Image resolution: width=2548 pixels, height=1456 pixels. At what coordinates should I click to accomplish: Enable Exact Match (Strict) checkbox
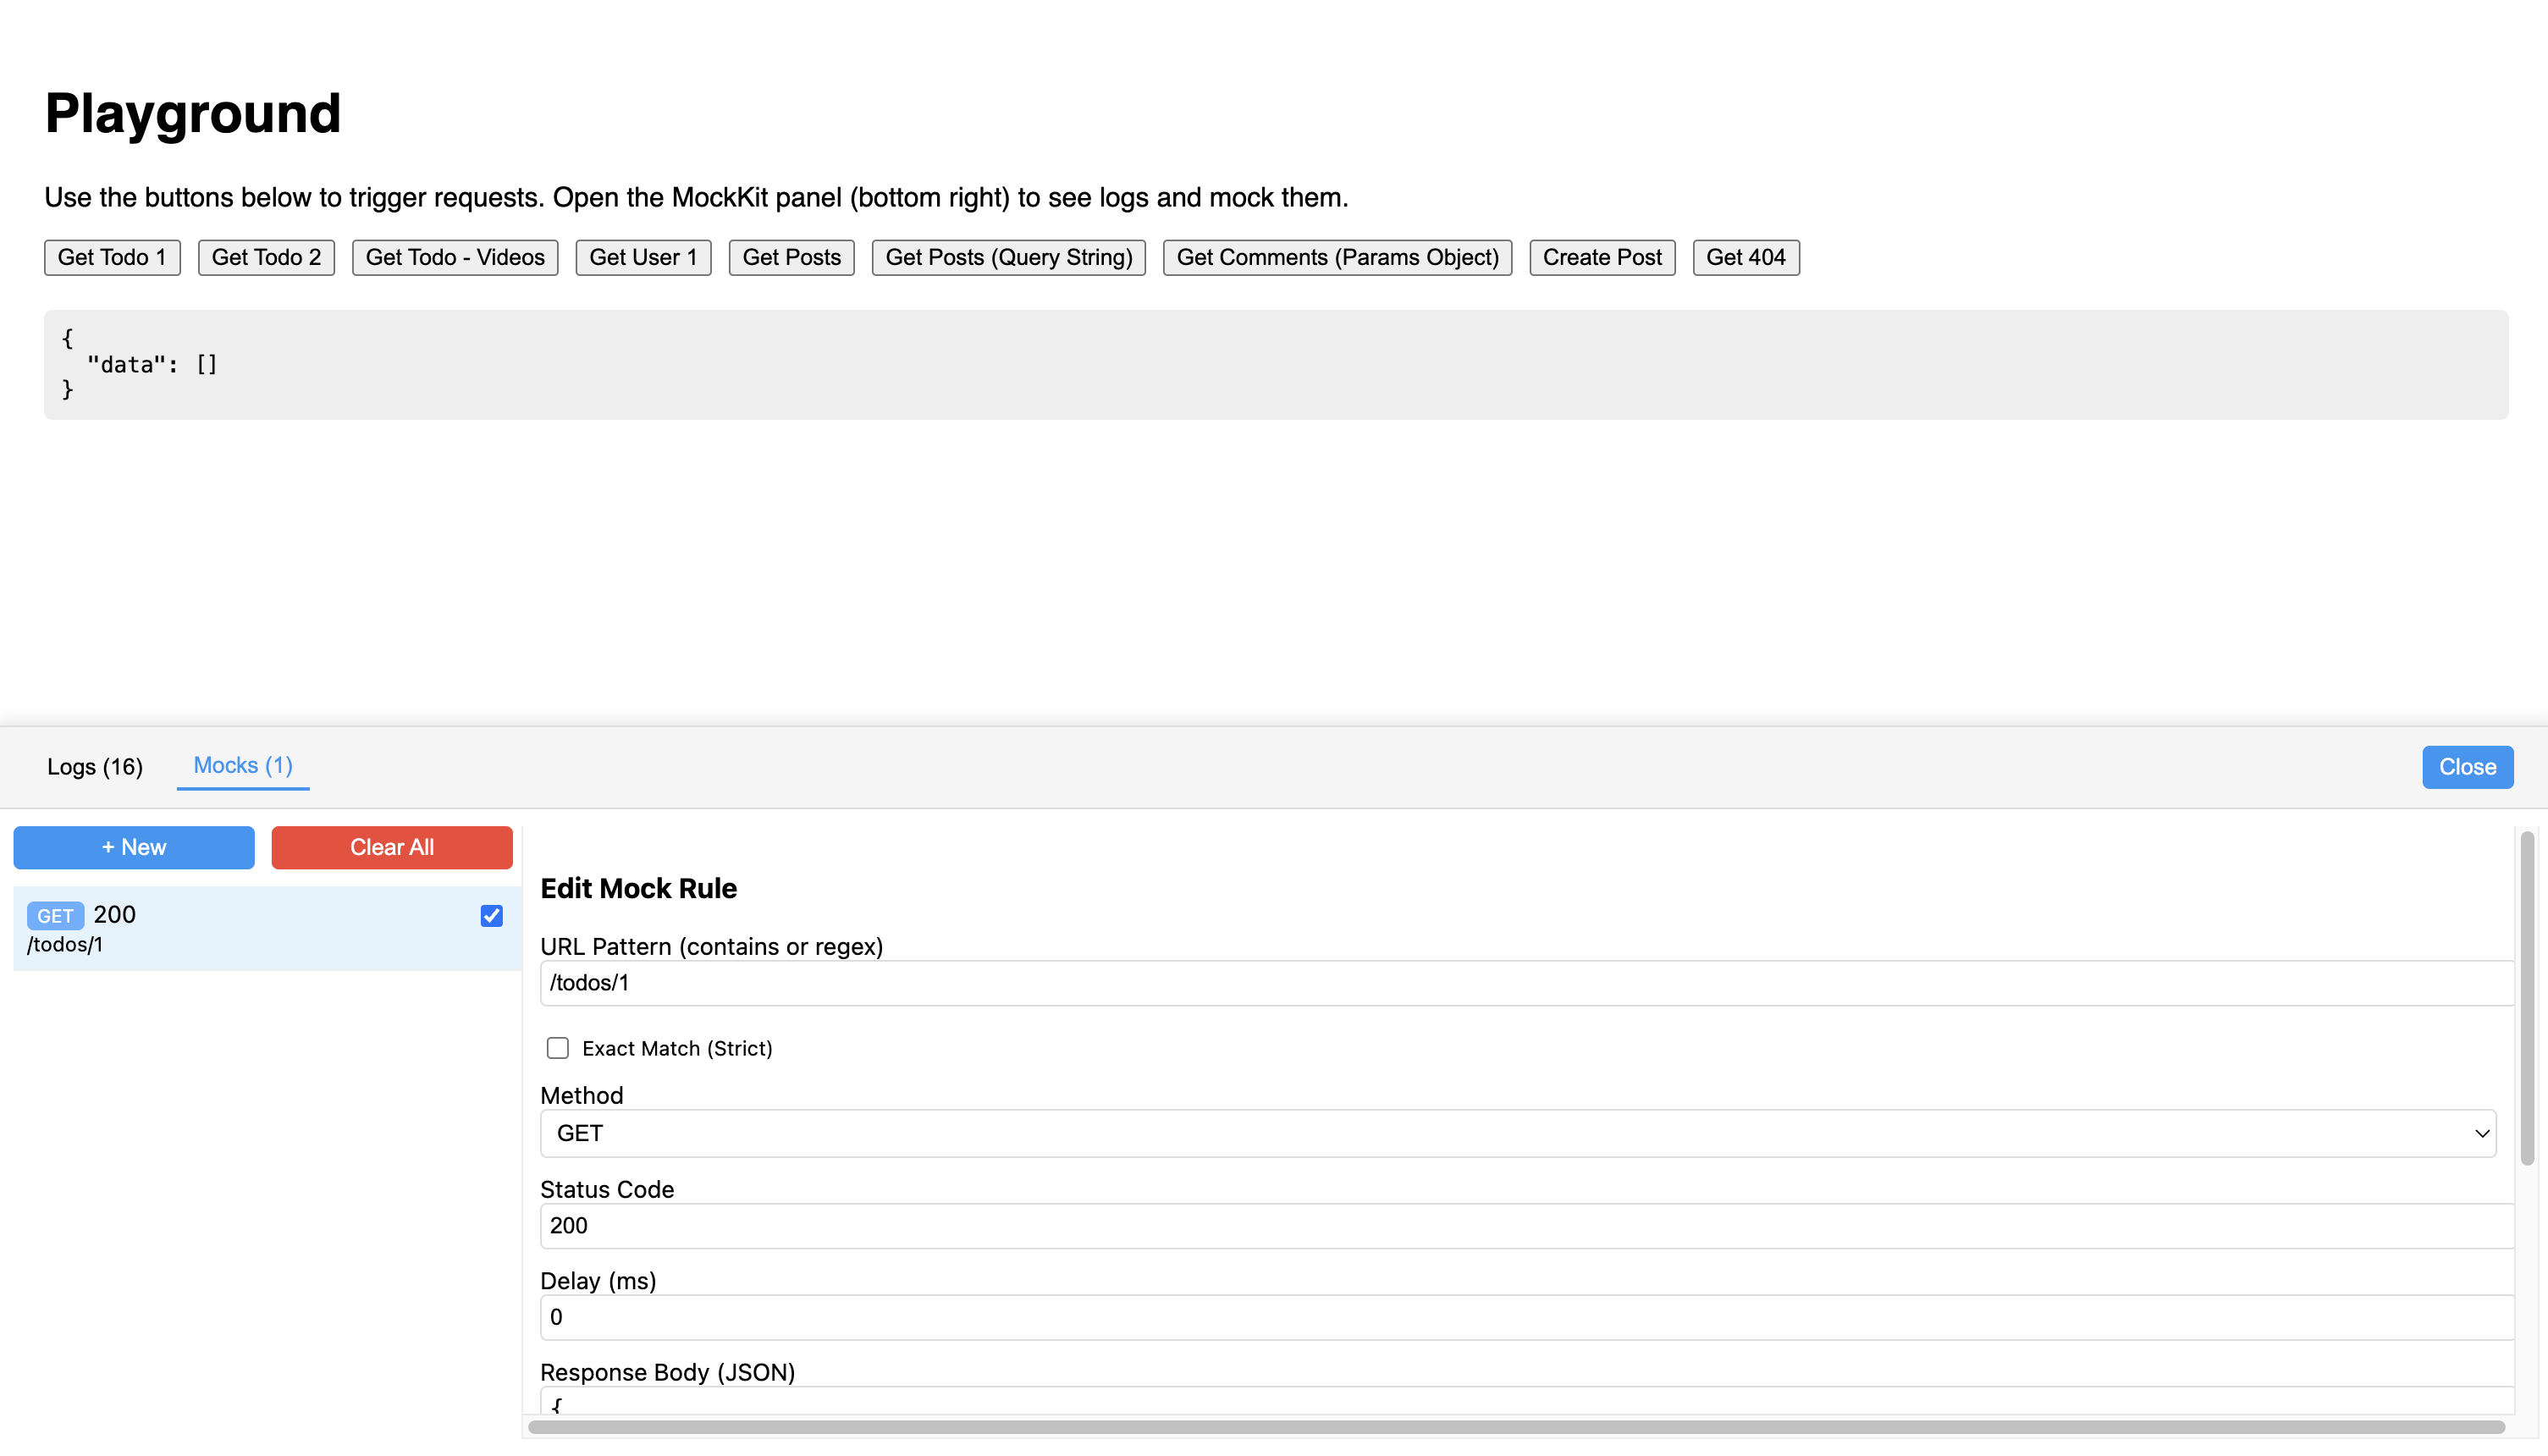click(x=558, y=1048)
